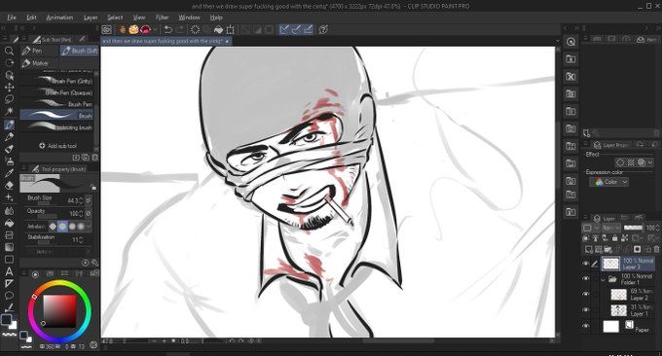Select the Gradient tool

(9, 247)
